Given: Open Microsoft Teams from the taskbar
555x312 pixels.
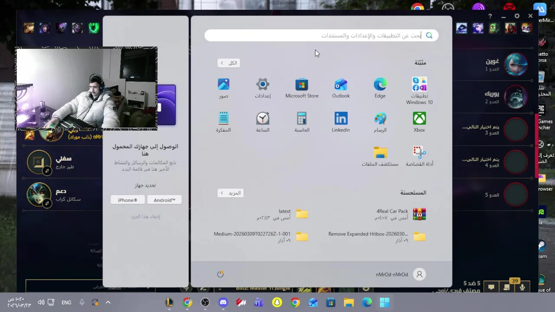Looking at the screenshot, I should (259, 302).
